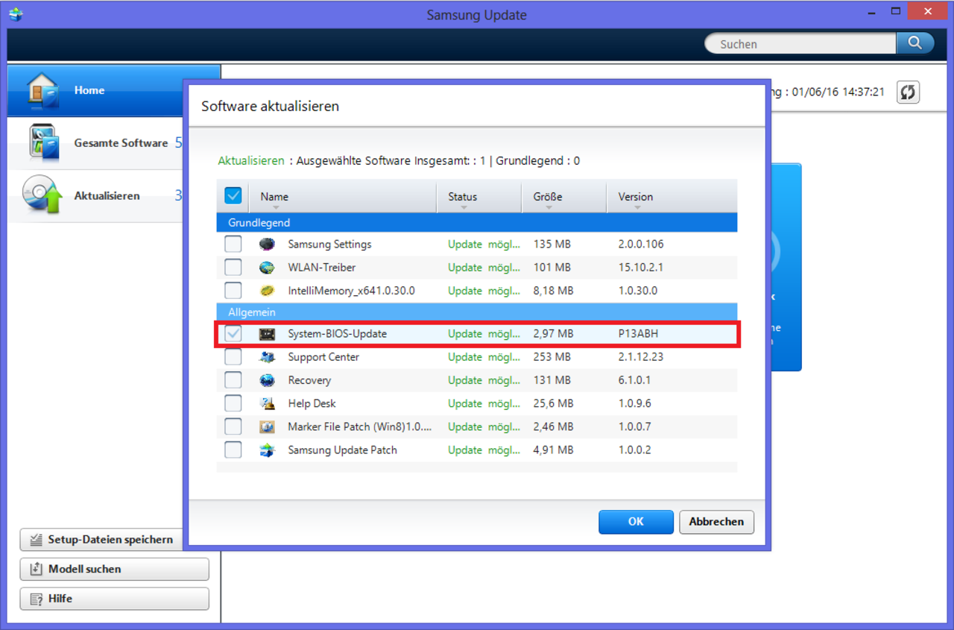Click the Recovery row name
Screen dimensions: 954x630
click(x=309, y=380)
